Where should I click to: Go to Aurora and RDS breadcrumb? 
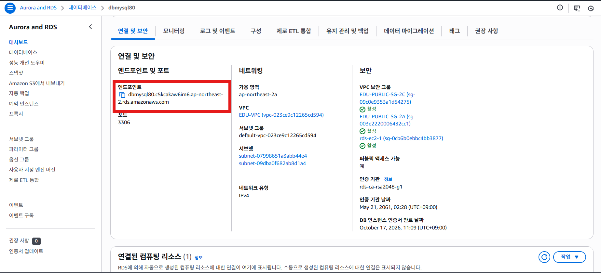tap(38, 8)
